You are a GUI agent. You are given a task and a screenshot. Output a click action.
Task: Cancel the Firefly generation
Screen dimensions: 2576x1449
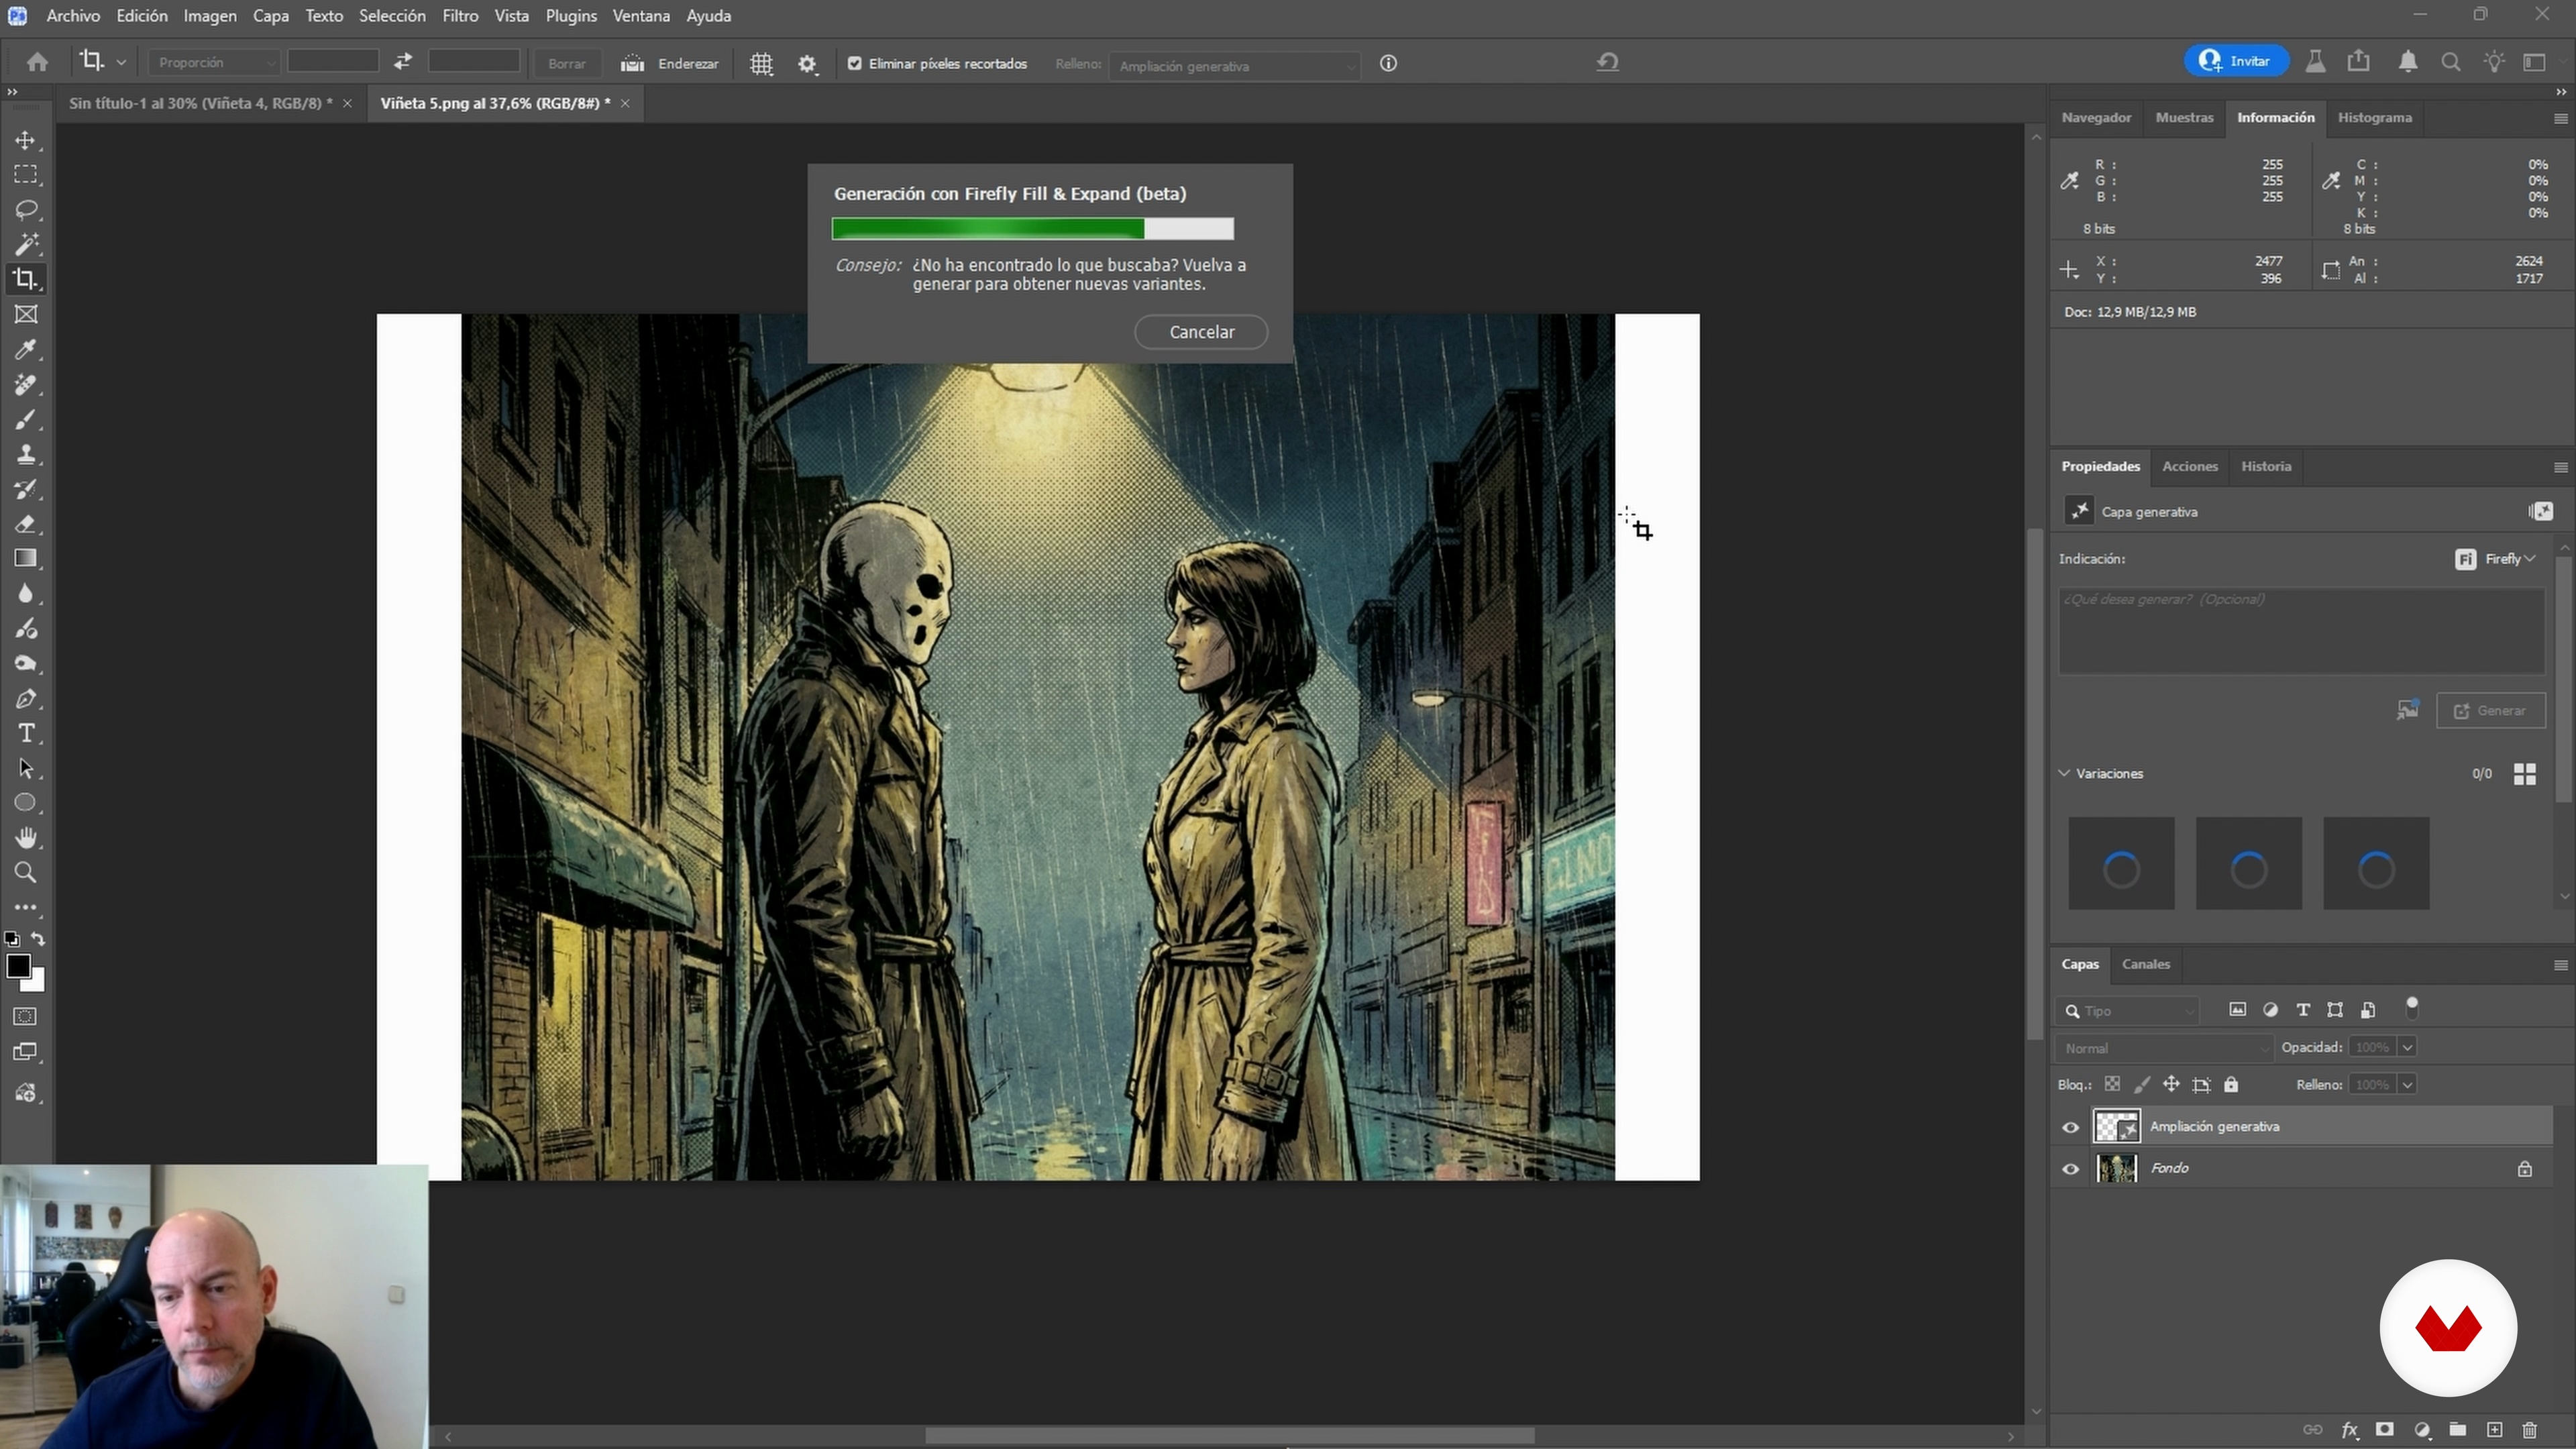[x=1201, y=332]
